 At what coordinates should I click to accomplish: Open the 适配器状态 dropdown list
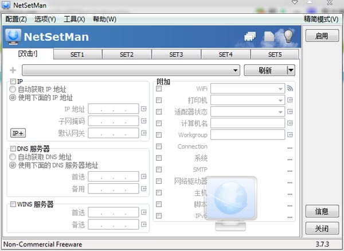click(x=248, y=111)
